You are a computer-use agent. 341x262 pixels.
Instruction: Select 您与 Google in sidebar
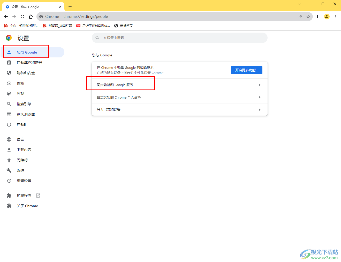point(32,52)
